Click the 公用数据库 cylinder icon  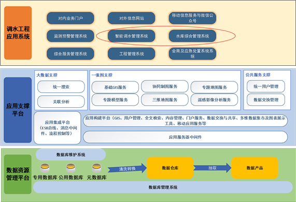click(x=71, y=168)
